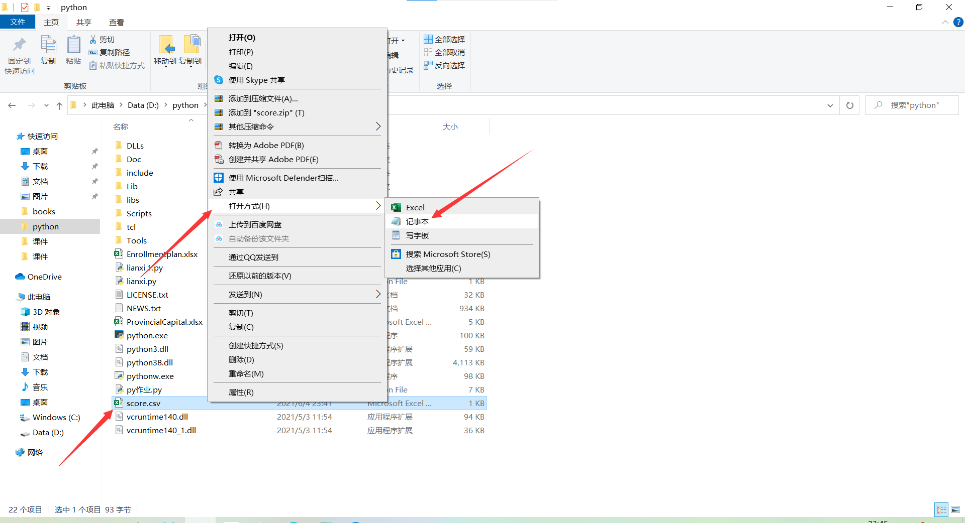Viewport: 965px width, 523px height.
Task: Choose Excel in the open-with submenu
Action: (x=462, y=207)
